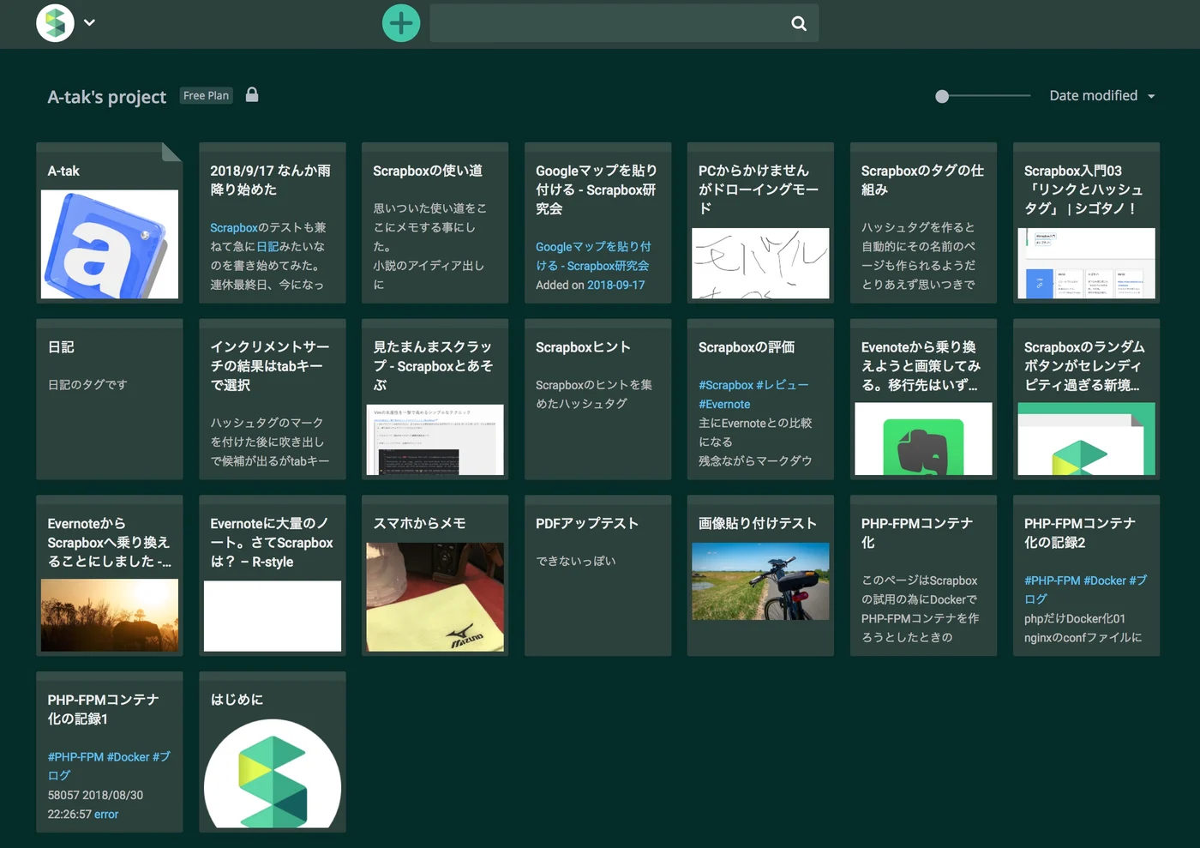Follow the Scrapbox link in the 2018/9/17 card
This screenshot has height=848, width=1200.
pos(234,227)
